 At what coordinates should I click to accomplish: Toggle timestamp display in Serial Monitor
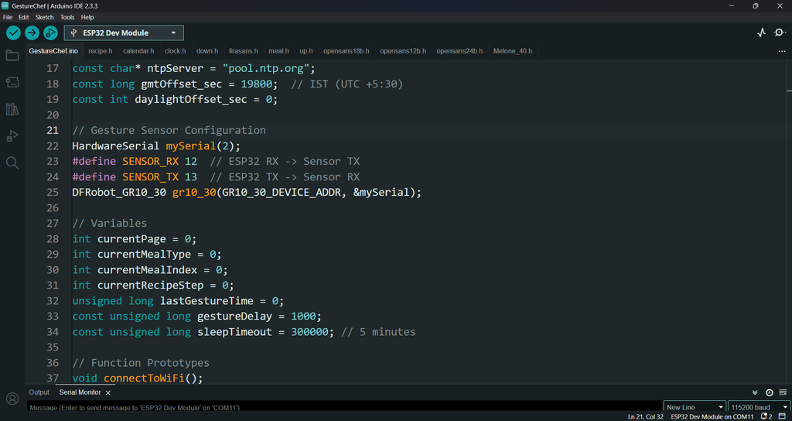tap(769, 392)
